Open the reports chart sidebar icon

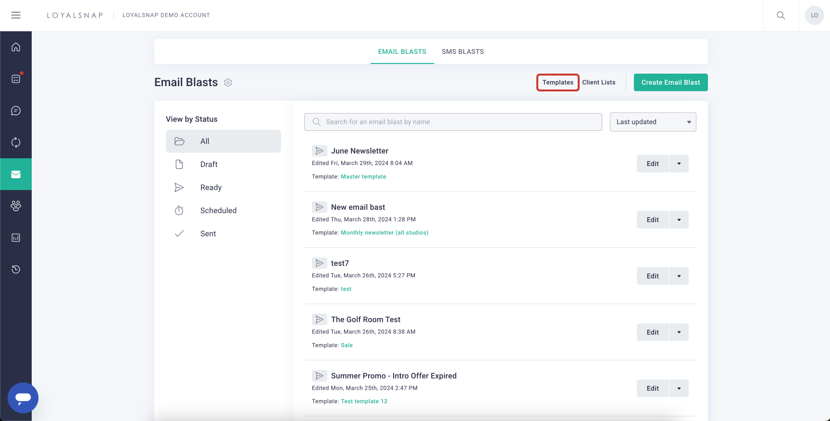[16, 238]
